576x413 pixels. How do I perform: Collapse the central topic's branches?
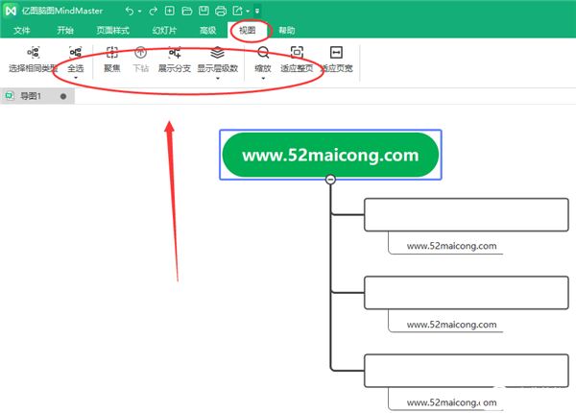pos(330,180)
